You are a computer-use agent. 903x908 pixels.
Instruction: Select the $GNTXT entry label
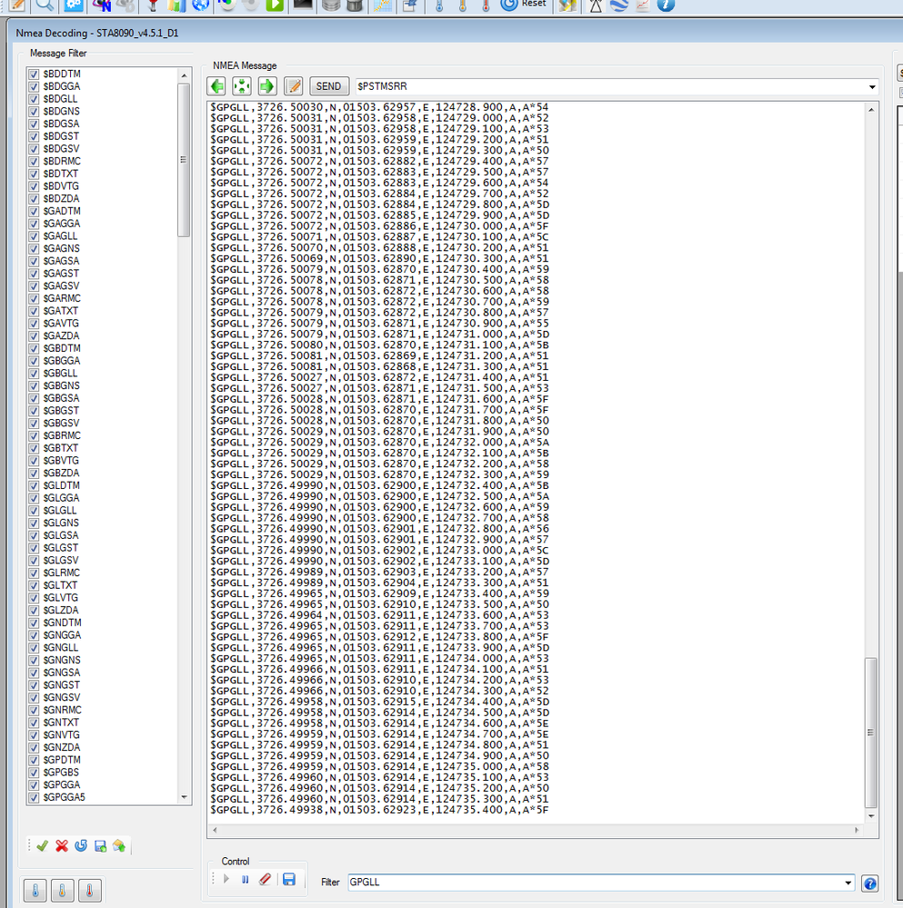tap(61, 723)
